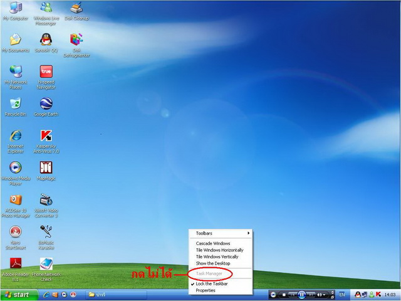The height and width of the screenshot is (301, 401).
Task: Skip to previous track in media toolbar
Action: coord(293,295)
